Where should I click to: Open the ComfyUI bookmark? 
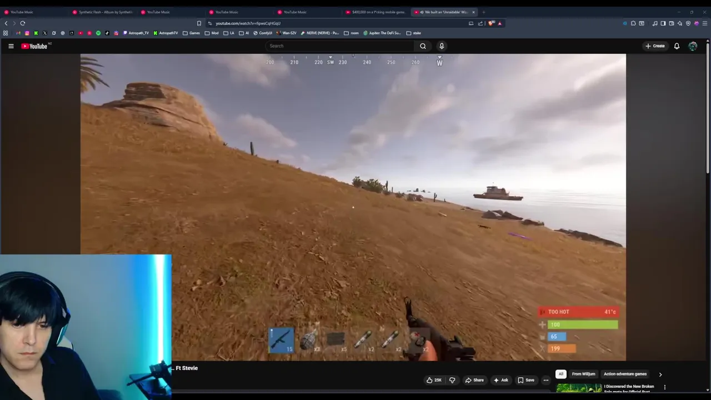(x=263, y=33)
